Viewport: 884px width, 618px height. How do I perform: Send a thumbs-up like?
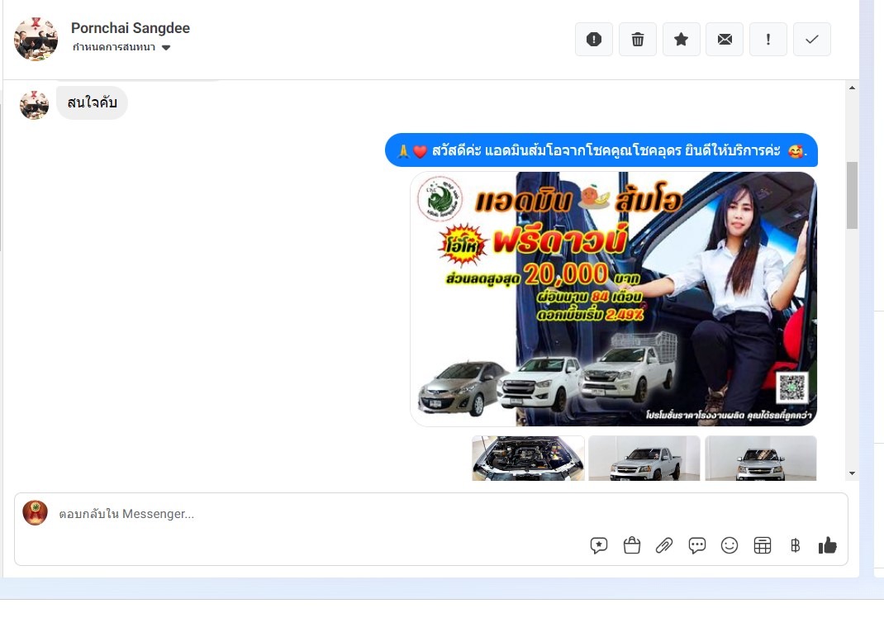click(x=828, y=545)
